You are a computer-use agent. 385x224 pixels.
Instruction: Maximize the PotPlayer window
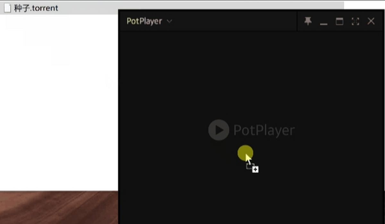[339, 21]
